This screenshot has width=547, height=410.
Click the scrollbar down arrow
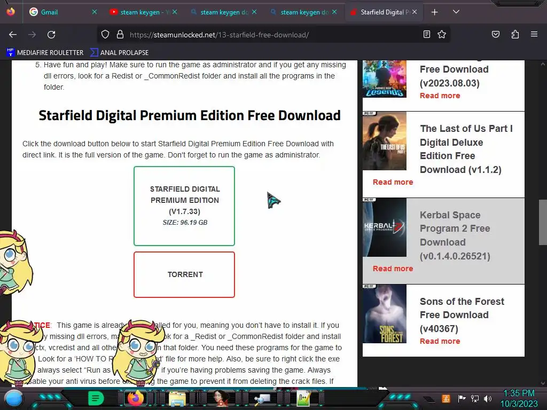pos(543,383)
